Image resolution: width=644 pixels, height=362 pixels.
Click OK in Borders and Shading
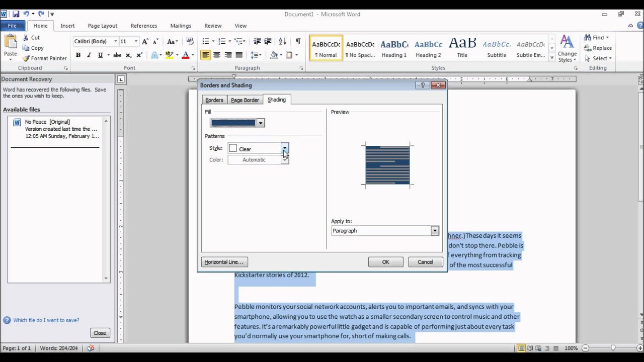[385, 262]
